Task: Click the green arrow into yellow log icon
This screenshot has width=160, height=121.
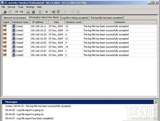Action: [53, 12]
